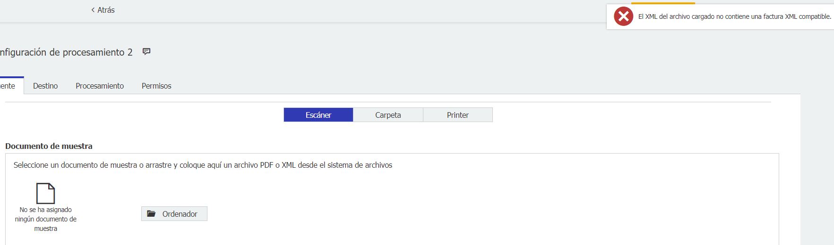Choose Printer as the source type
Viewport: 834px width, 245px height.
coord(457,115)
